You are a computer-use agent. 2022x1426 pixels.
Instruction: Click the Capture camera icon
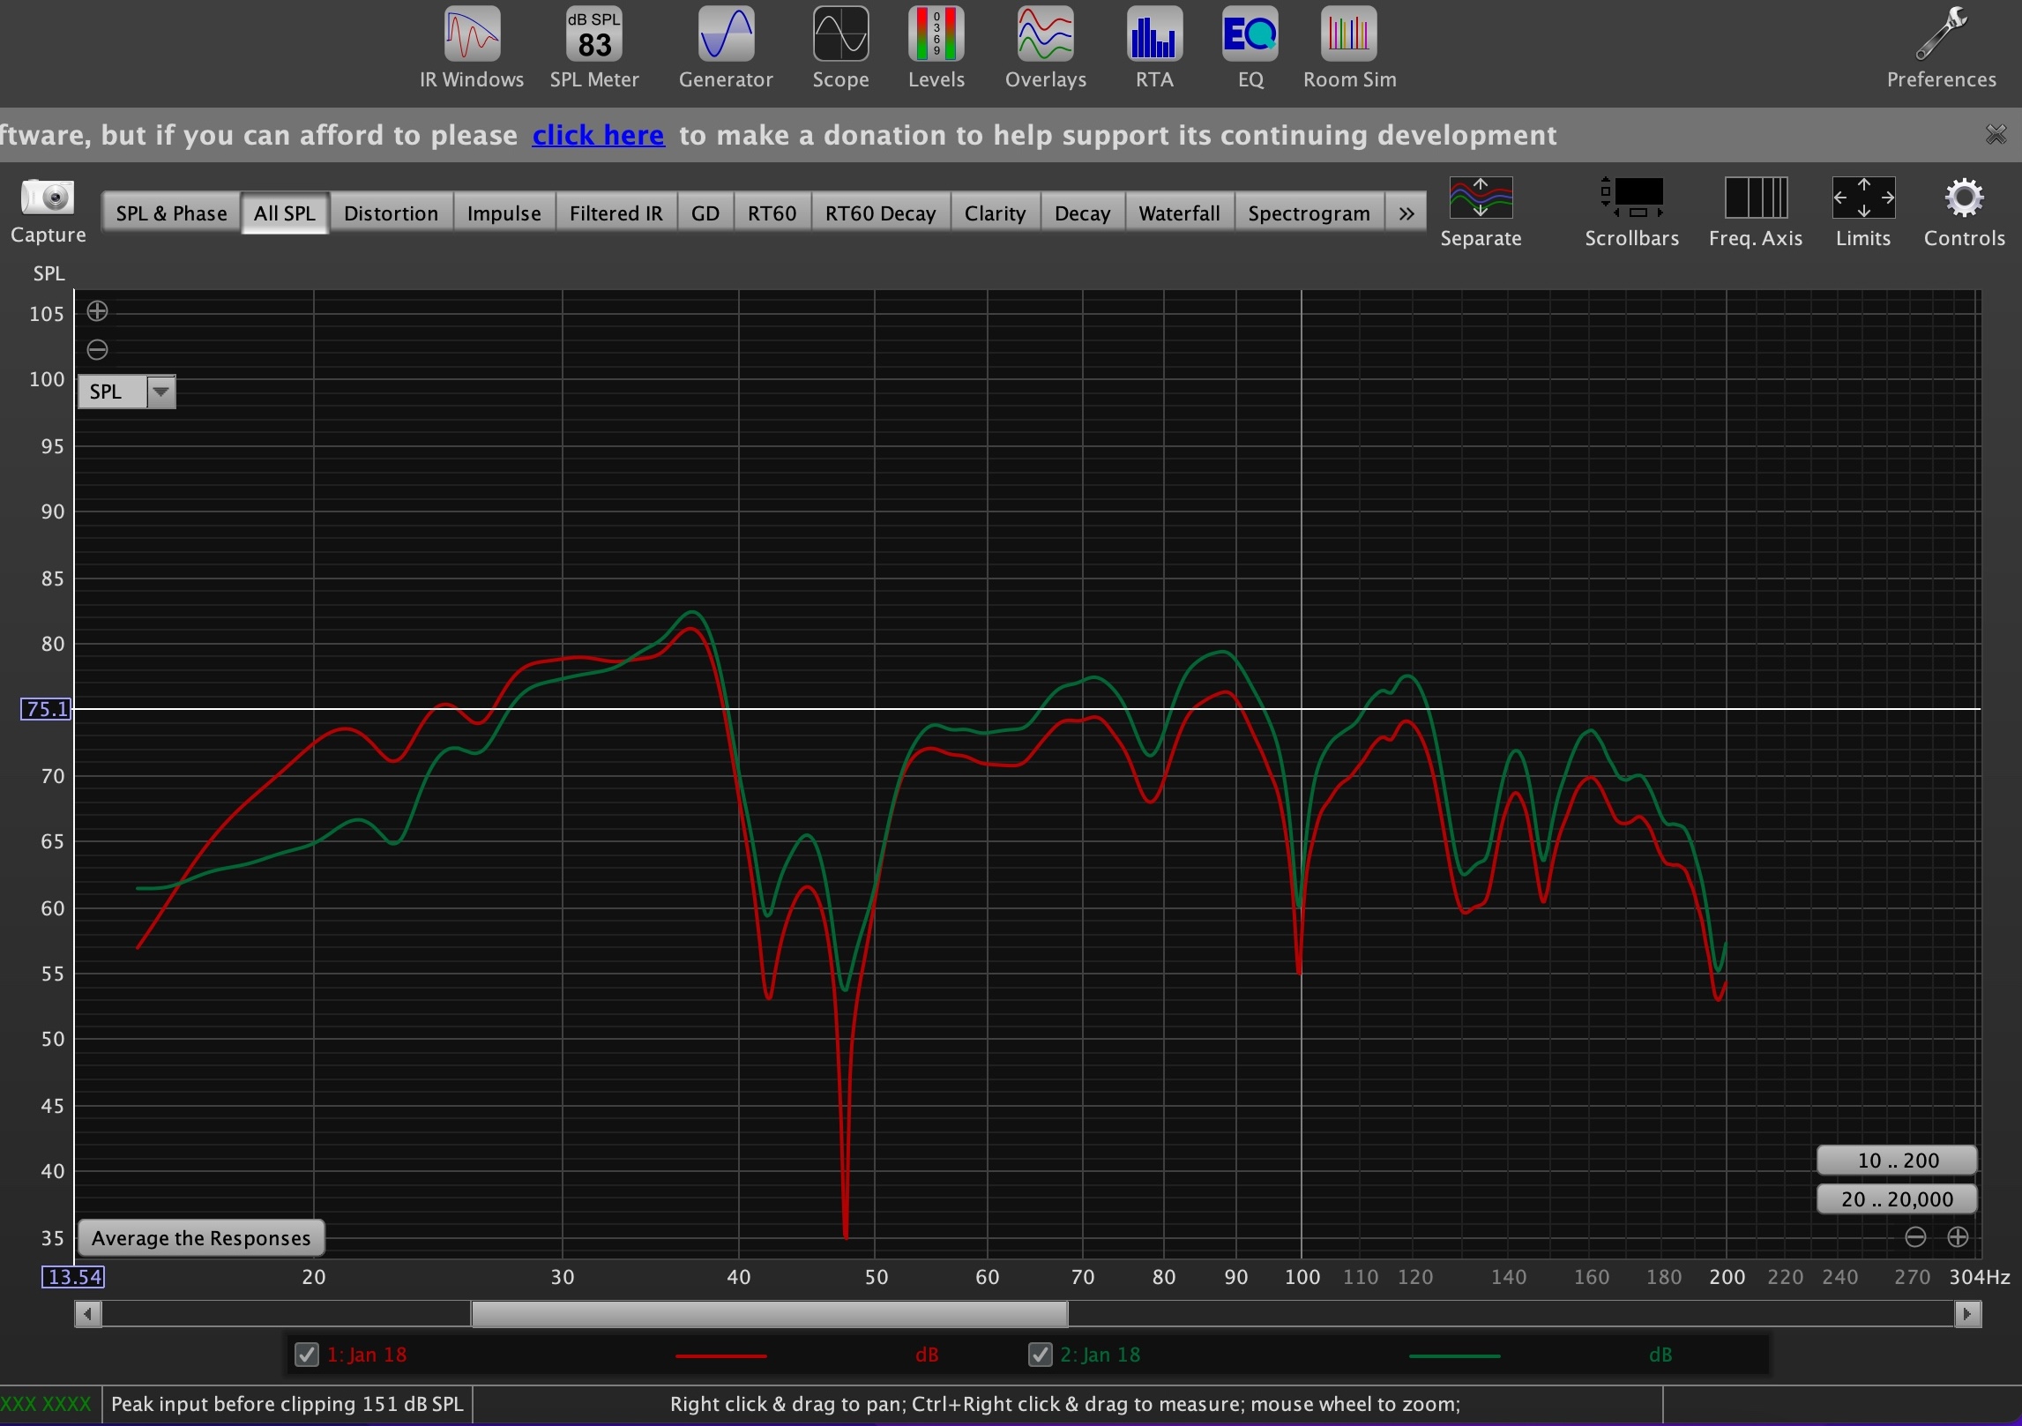click(x=48, y=198)
